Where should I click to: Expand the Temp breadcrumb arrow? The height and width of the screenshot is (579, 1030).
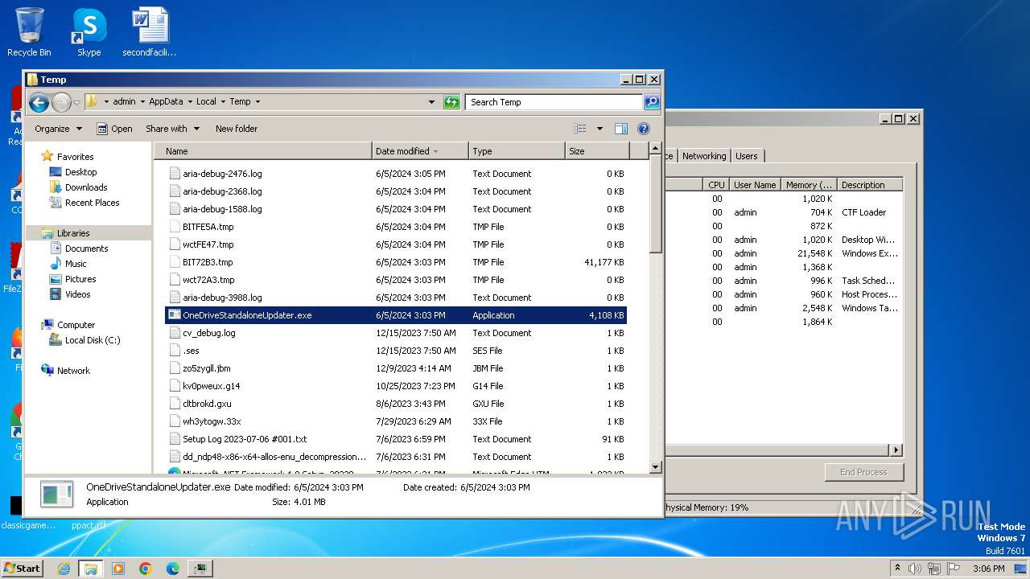click(257, 102)
